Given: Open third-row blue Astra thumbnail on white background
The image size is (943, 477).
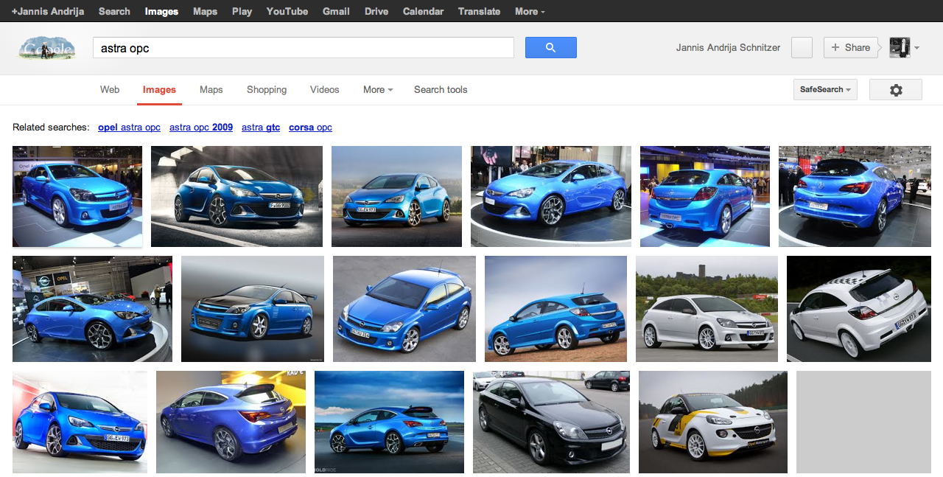Looking at the screenshot, I should coord(80,422).
